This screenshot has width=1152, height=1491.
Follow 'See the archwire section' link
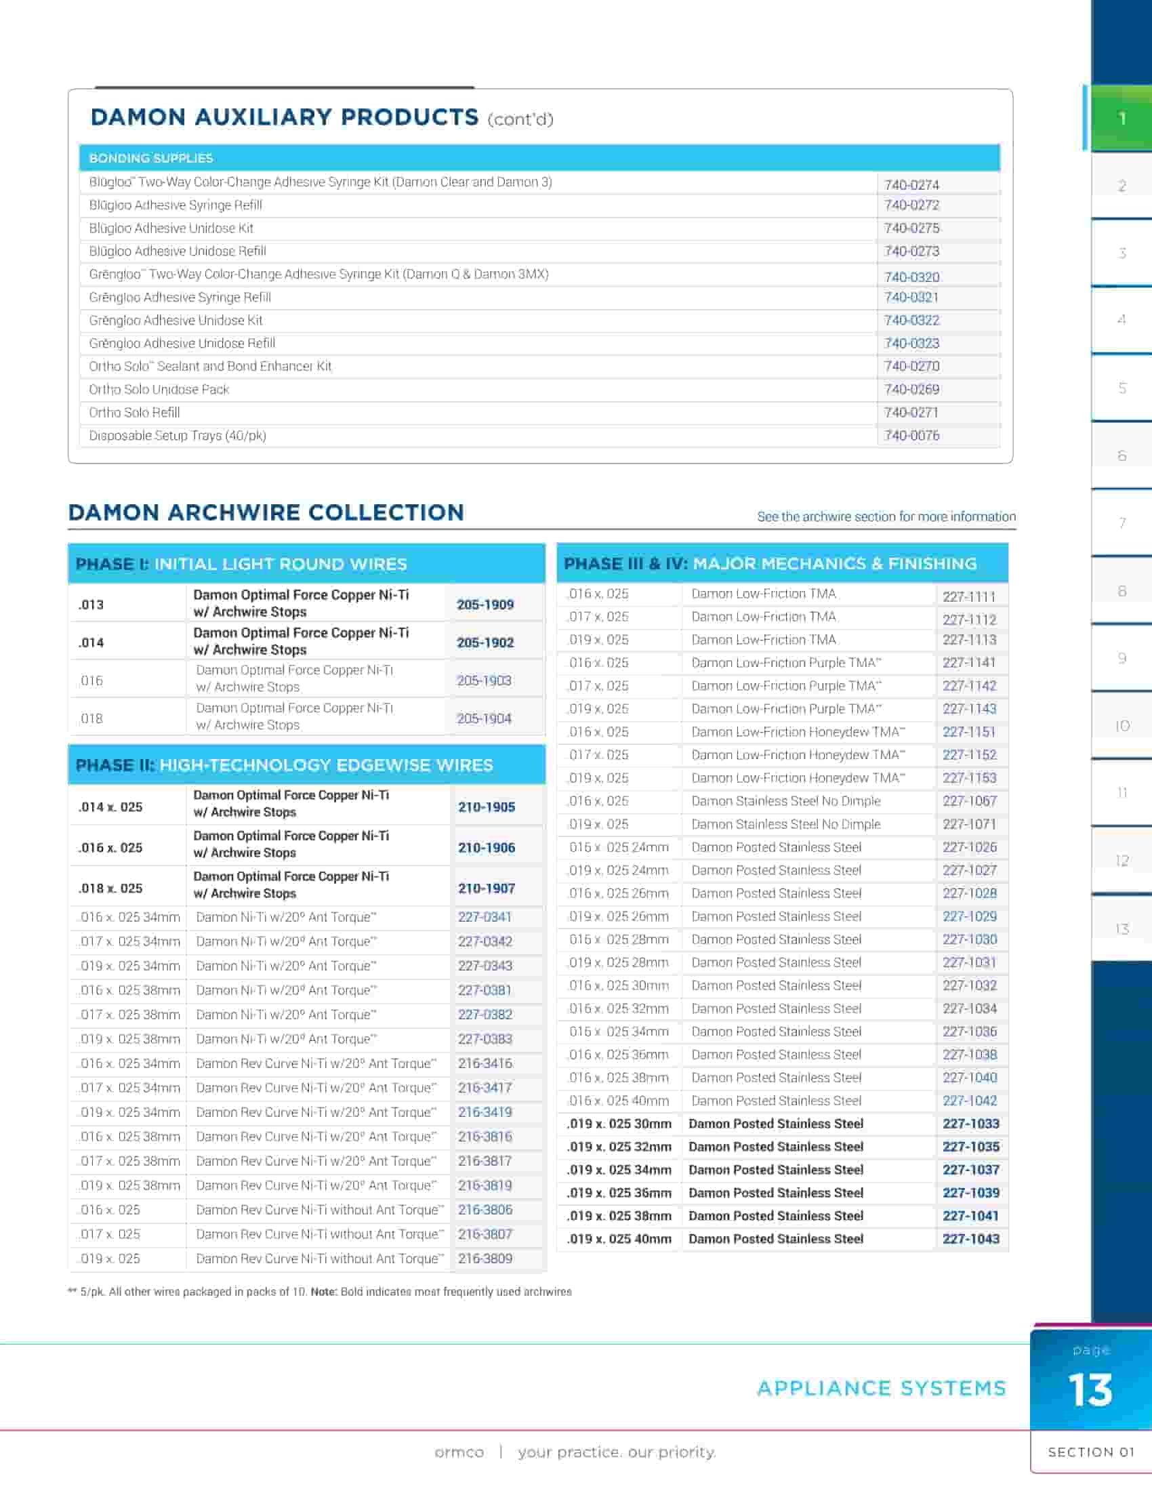pyautogui.click(x=886, y=517)
